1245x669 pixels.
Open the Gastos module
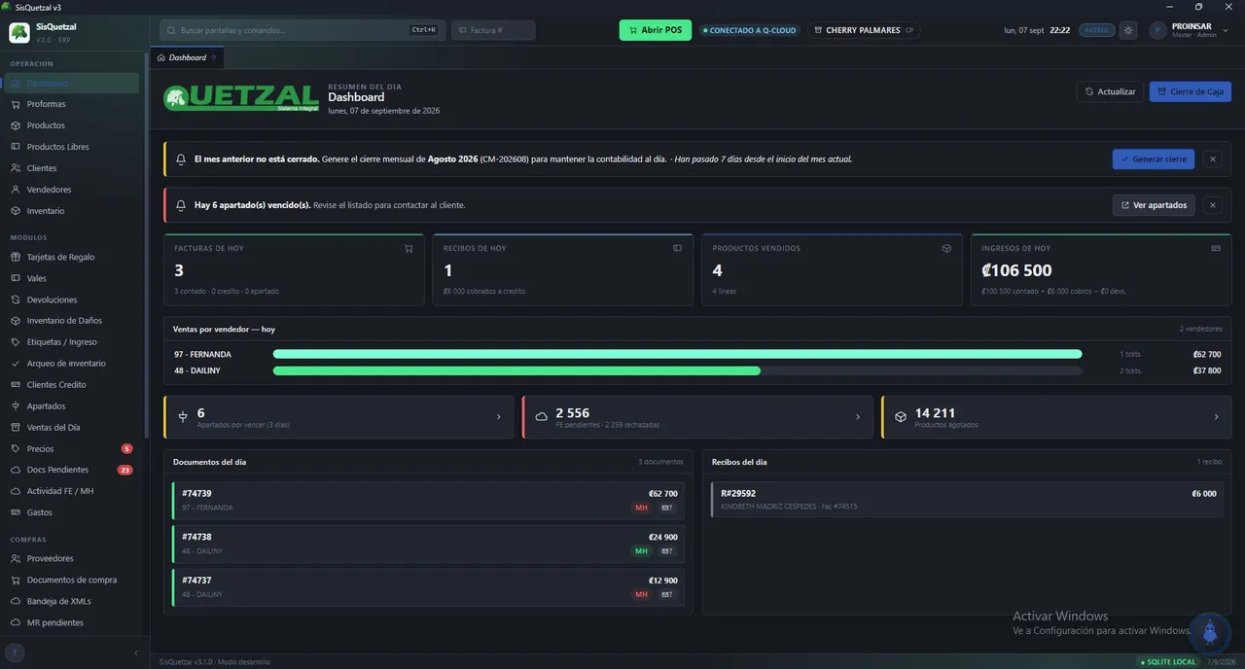tap(72, 512)
